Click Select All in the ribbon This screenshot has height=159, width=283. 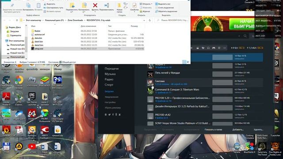163,4
